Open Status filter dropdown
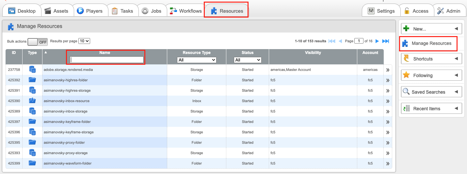Viewport: 467px width, 174px height. (x=248, y=60)
